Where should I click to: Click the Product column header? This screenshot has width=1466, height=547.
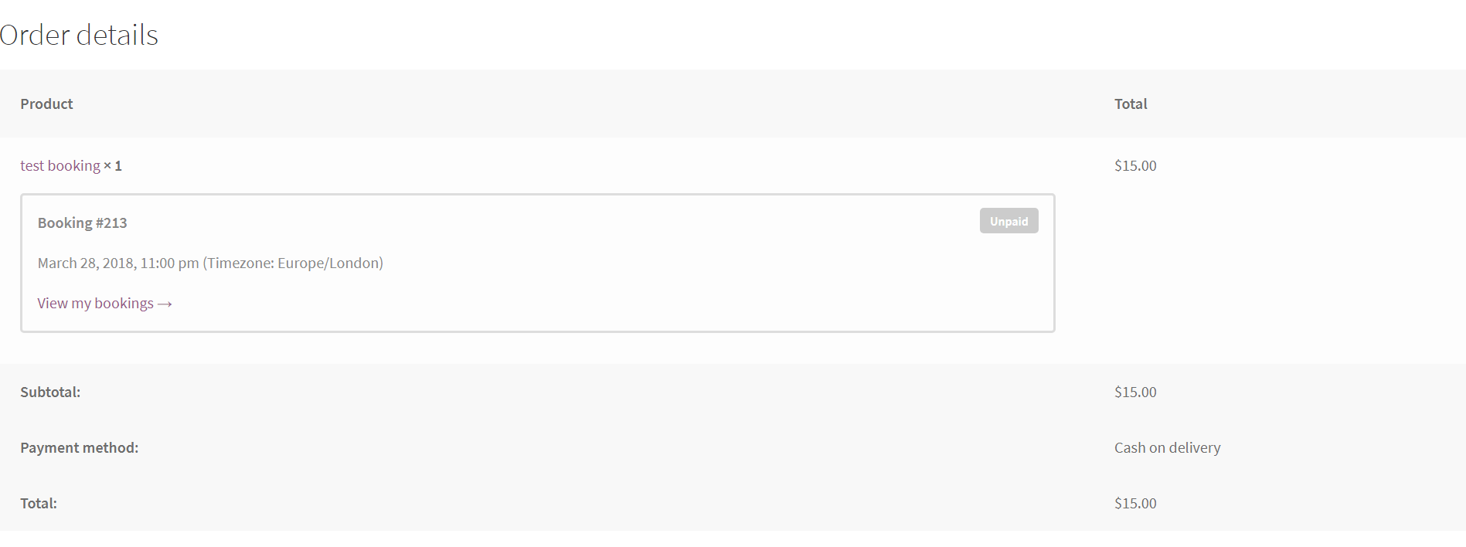point(46,104)
